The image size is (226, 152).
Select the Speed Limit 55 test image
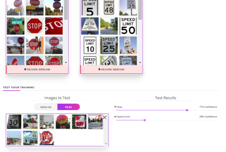pos(30,138)
